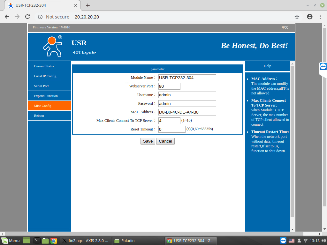Click the user tray icon
Viewport: 327px width, 245px height.
pos(299,241)
